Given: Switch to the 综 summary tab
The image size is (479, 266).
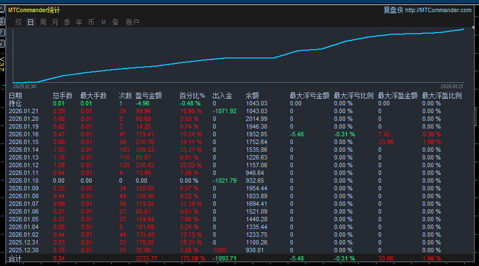Looking at the screenshot, I should [18, 22].
